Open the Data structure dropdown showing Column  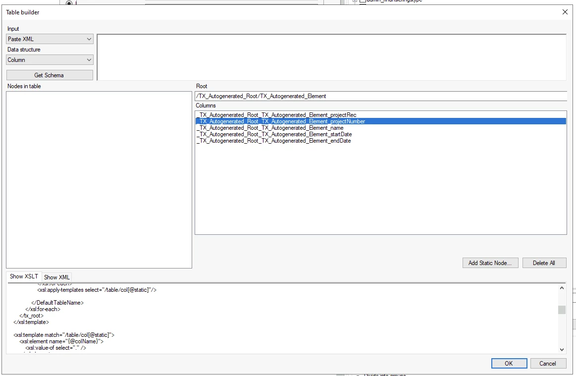[x=50, y=60]
